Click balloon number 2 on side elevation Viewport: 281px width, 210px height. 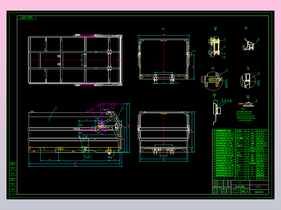[x=123, y=107]
